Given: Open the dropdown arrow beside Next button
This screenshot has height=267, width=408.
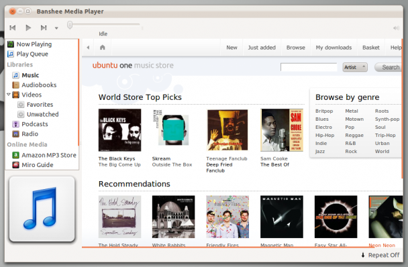Looking at the screenshot, I should coord(56,28).
